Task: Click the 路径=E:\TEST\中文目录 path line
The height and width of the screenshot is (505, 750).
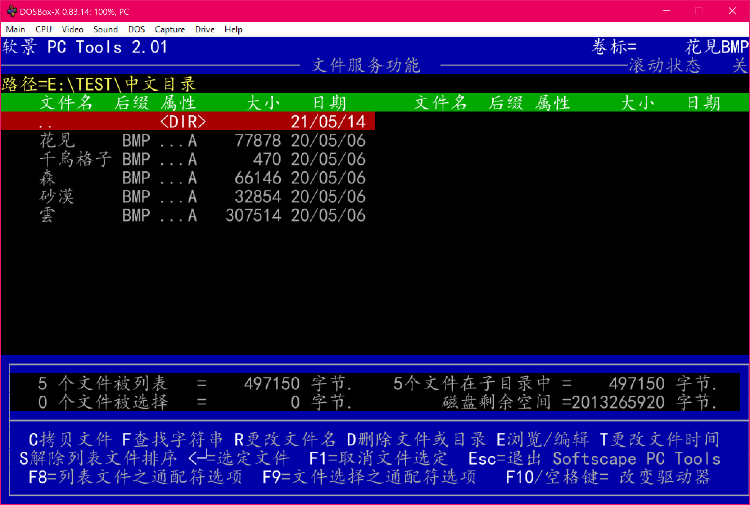Action: coord(99,84)
